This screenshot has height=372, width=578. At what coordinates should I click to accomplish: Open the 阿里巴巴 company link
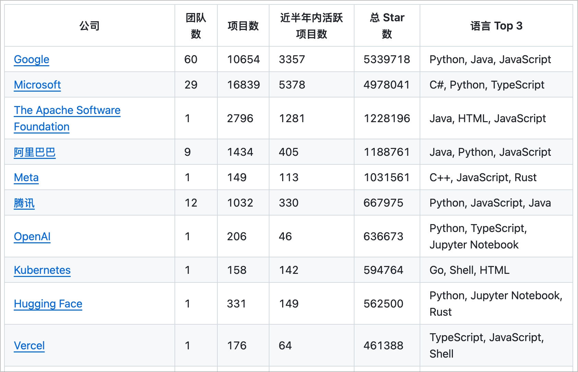[35, 152]
